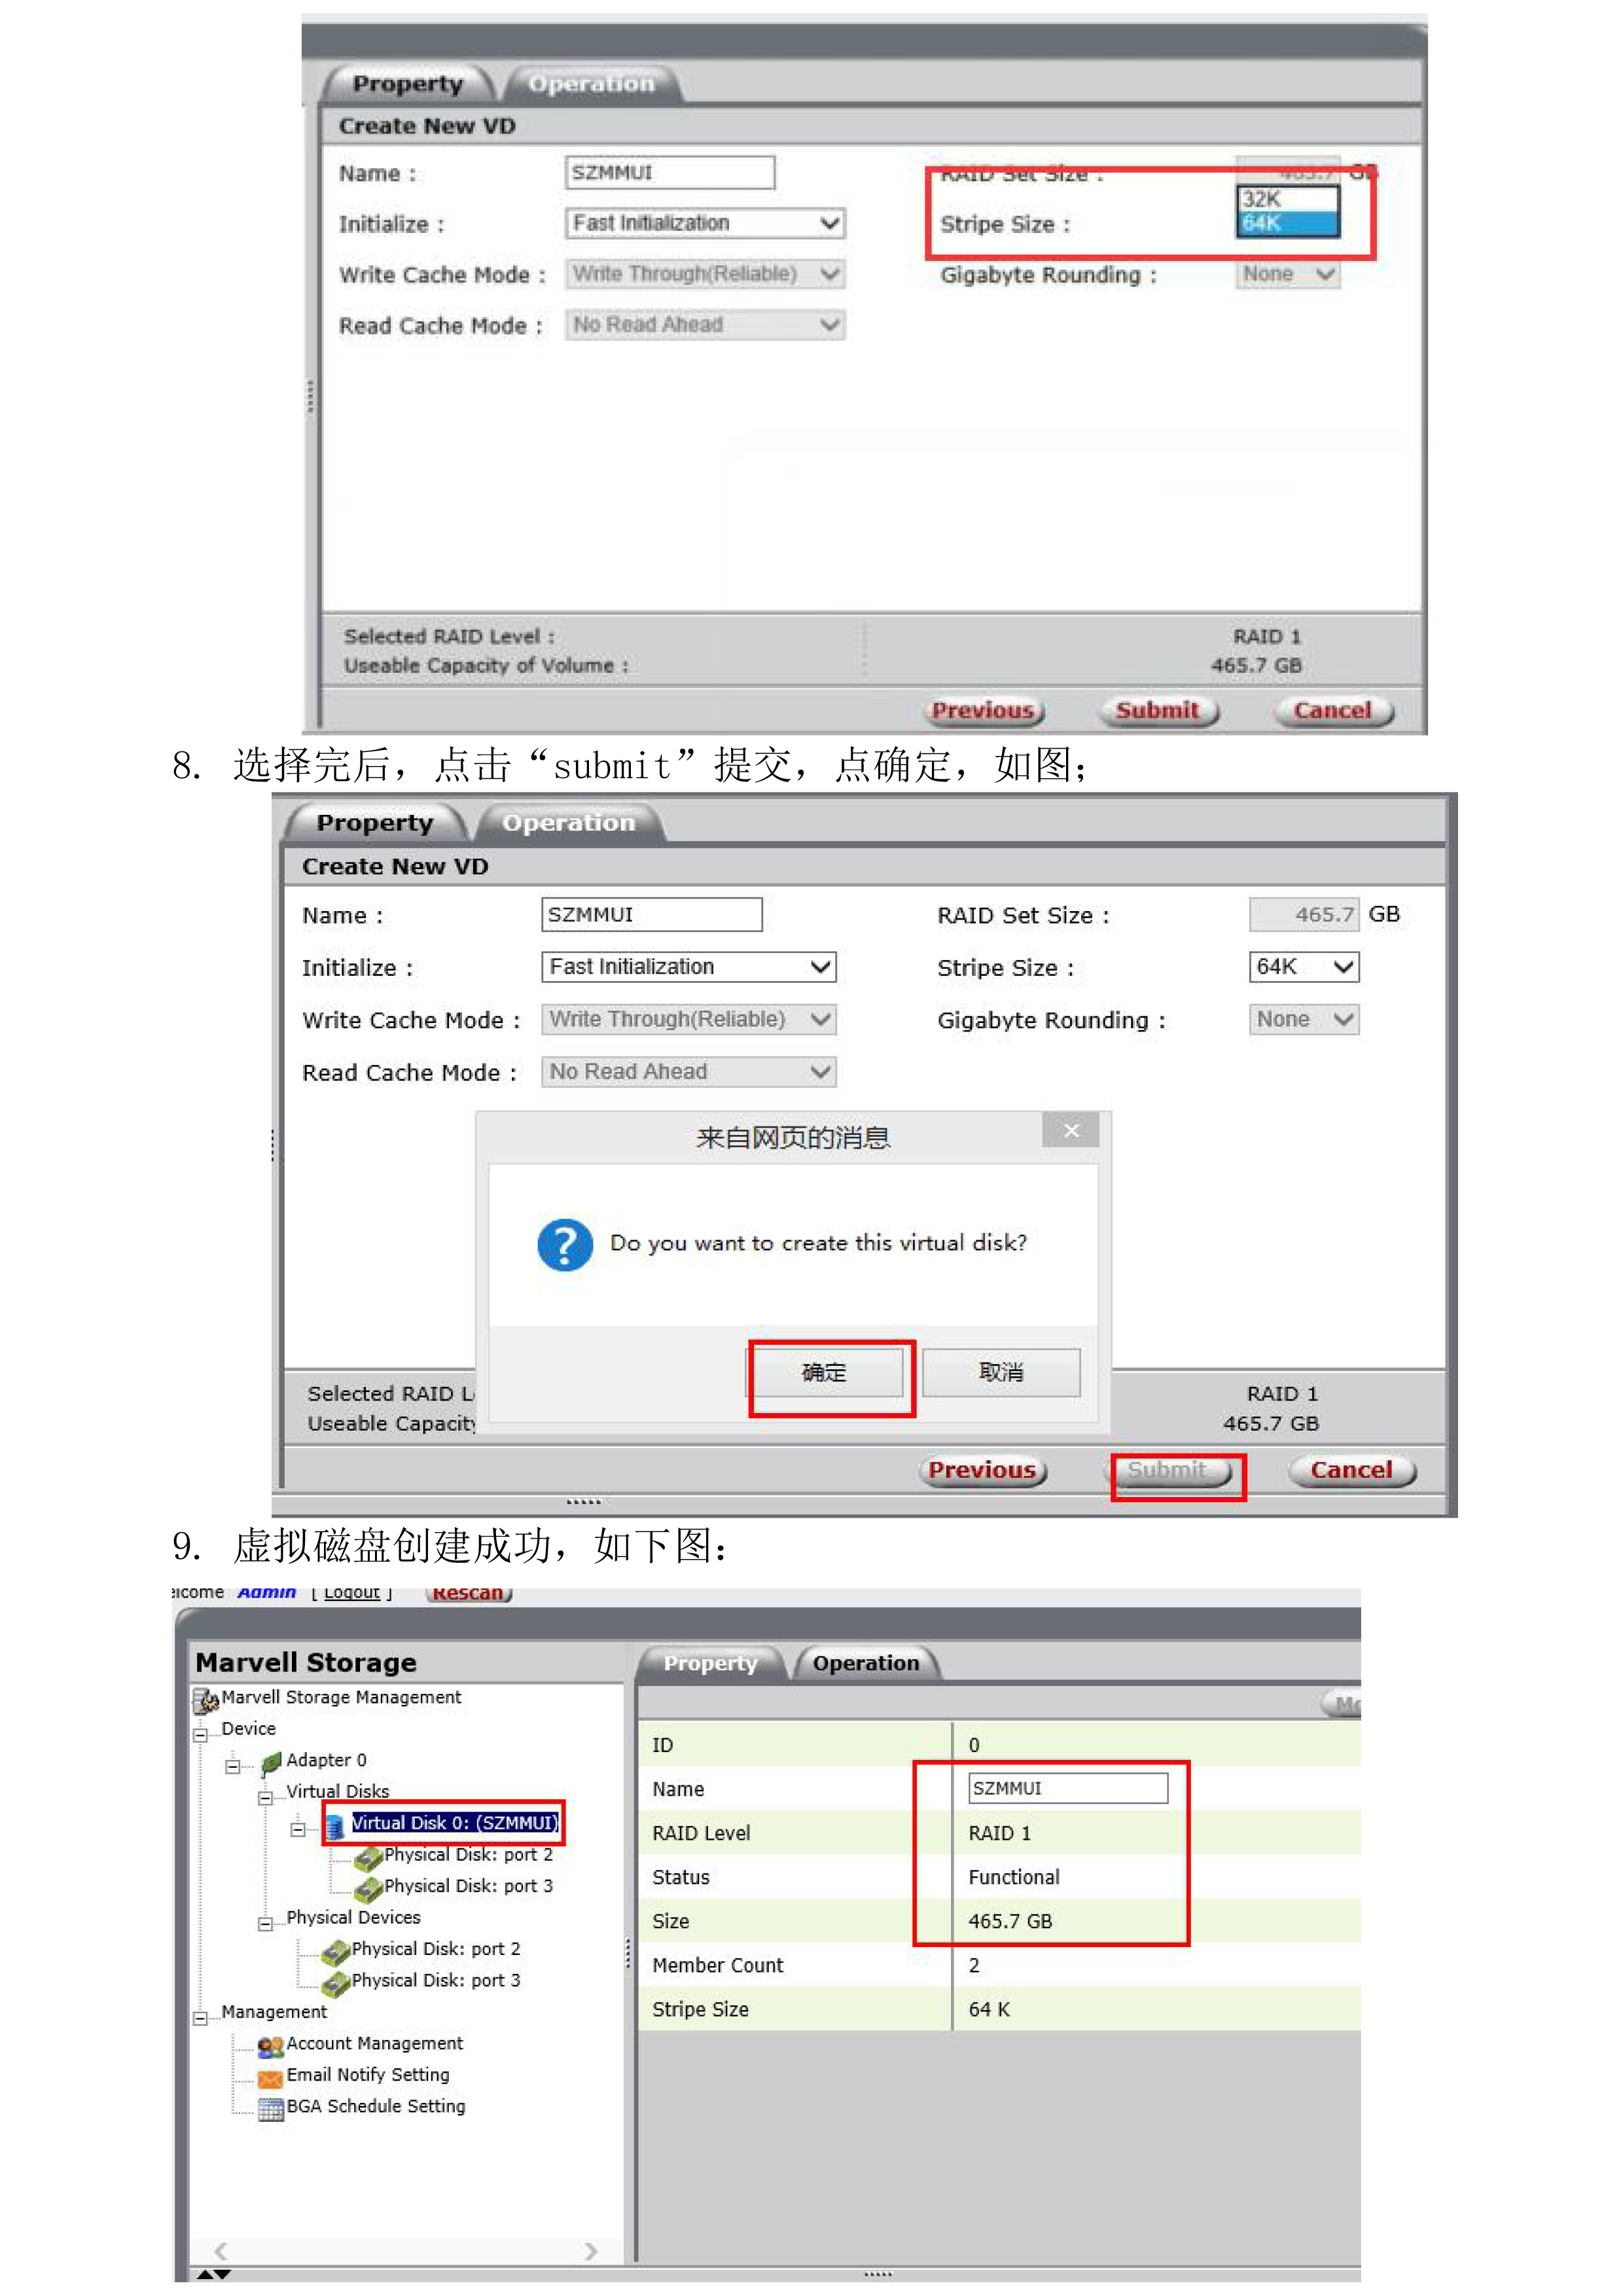Click the BGA Schedule Setting calendar icon

(270, 2109)
